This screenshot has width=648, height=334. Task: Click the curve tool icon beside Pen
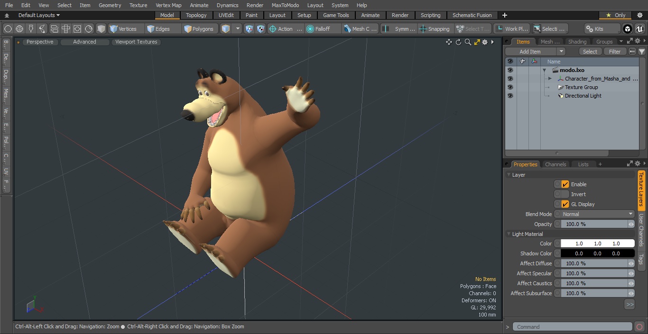pos(42,29)
